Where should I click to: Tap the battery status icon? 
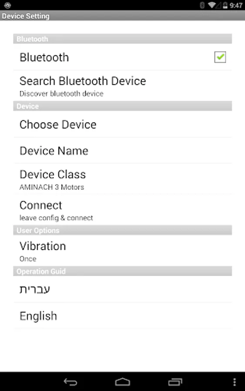click(225, 5)
